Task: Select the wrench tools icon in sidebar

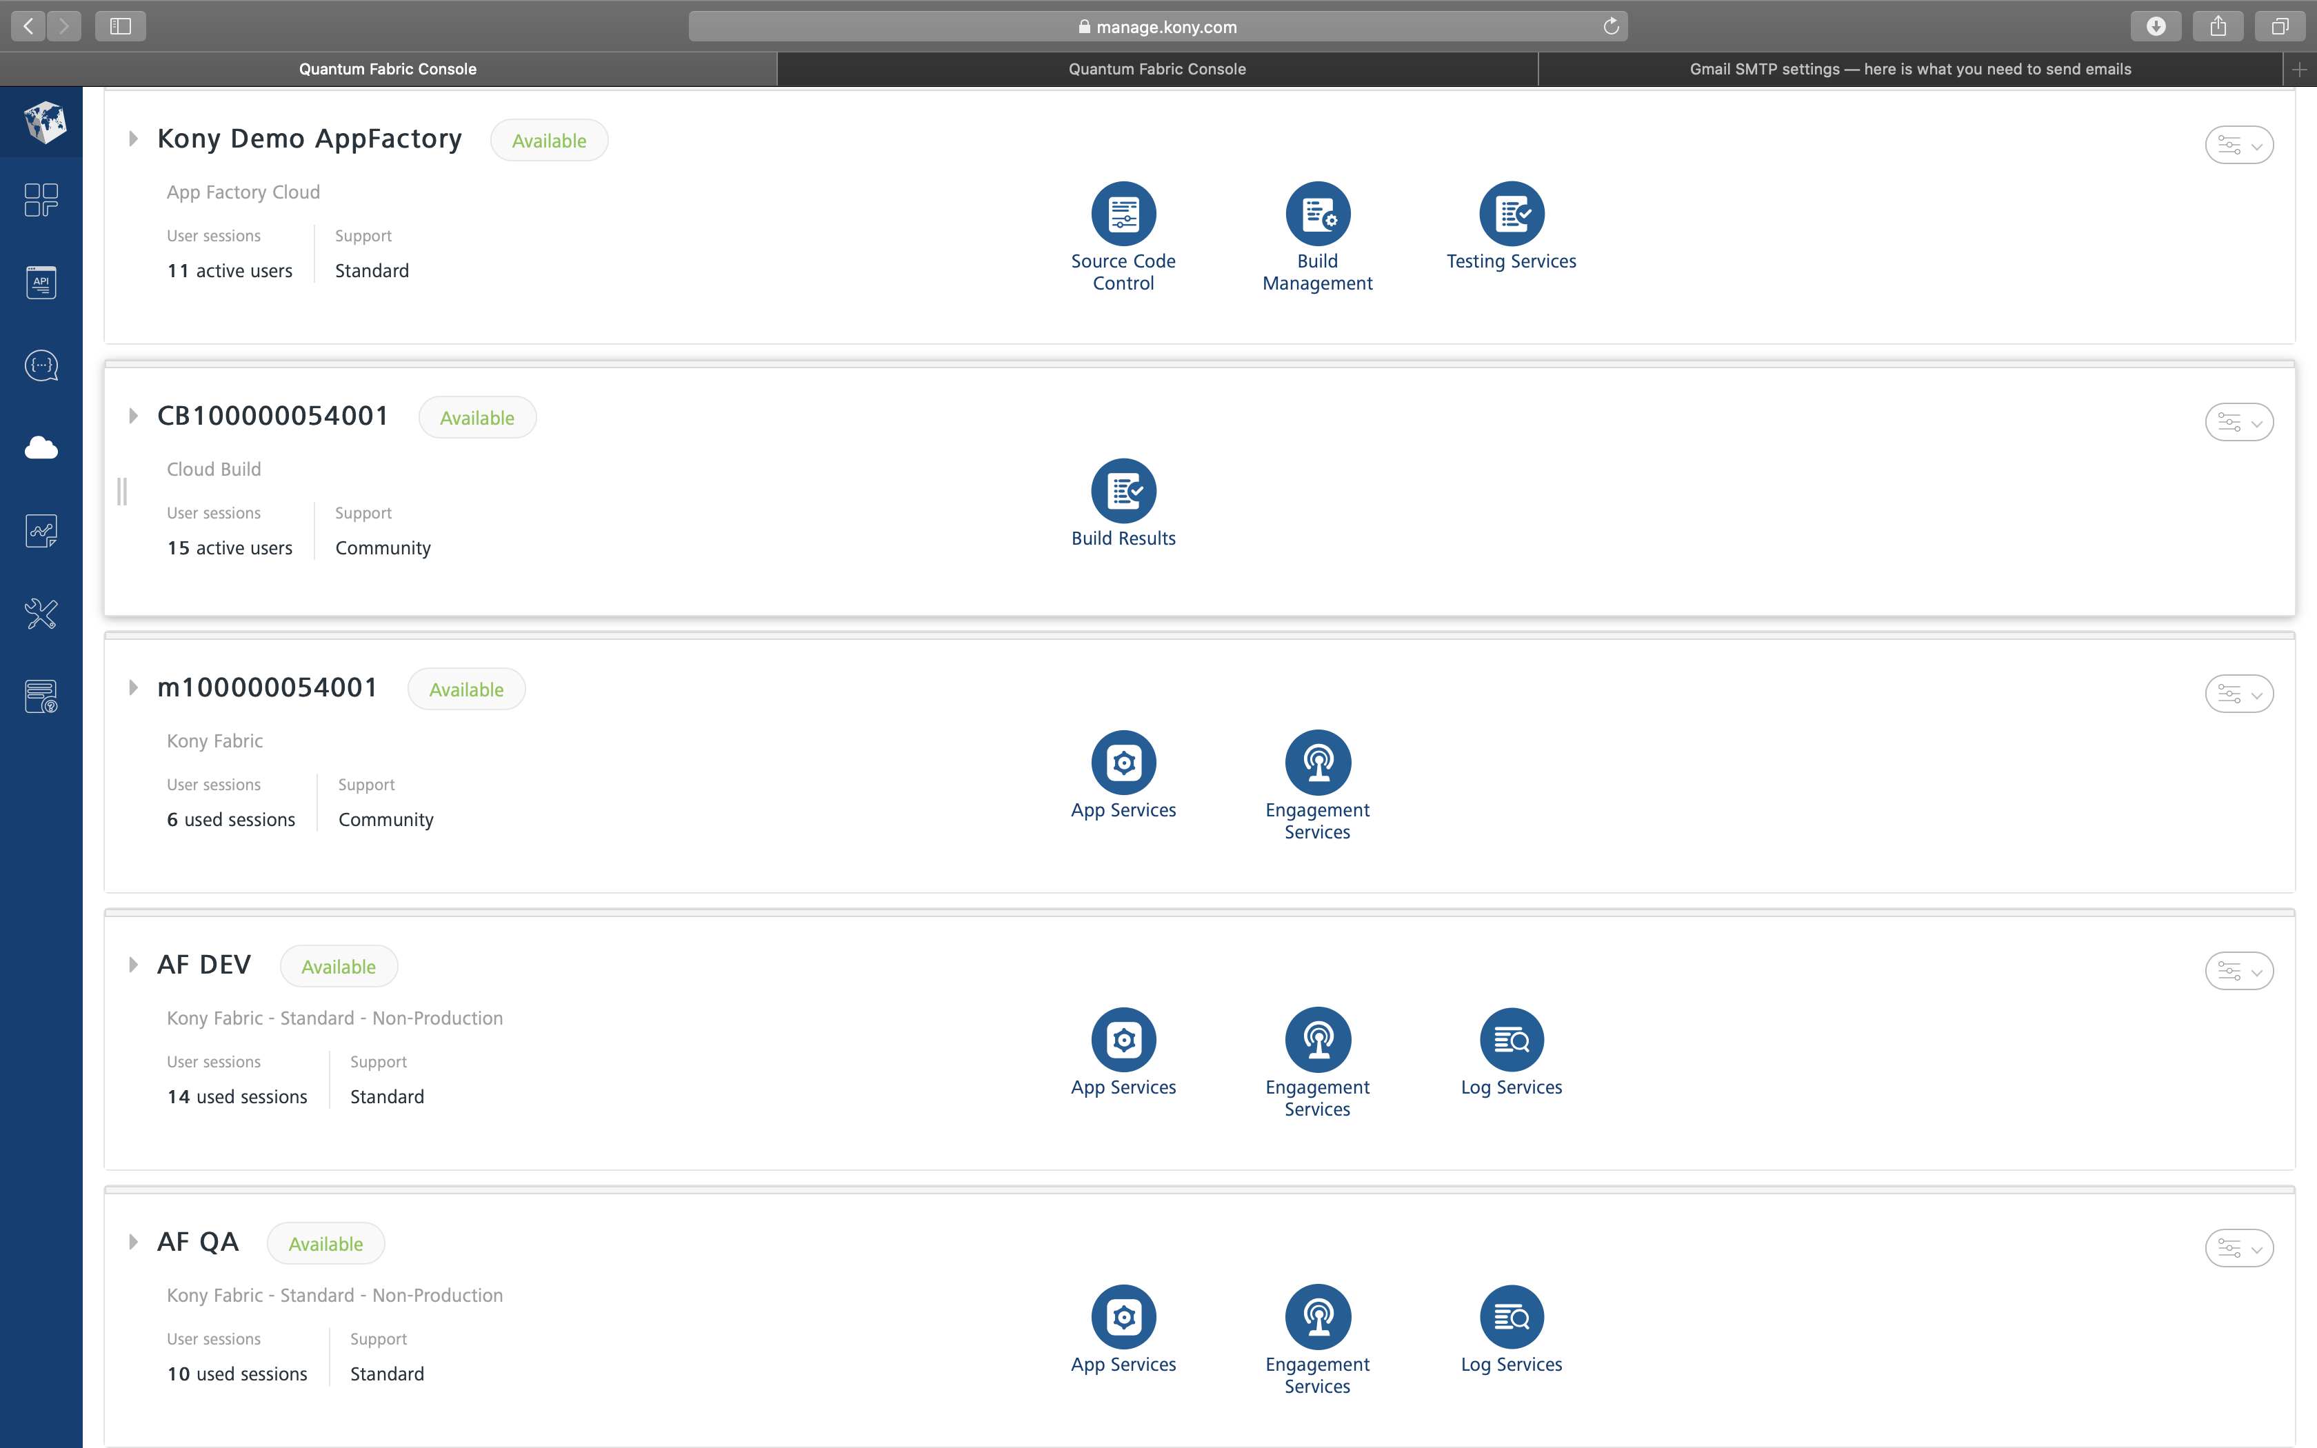Action: coord(41,614)
